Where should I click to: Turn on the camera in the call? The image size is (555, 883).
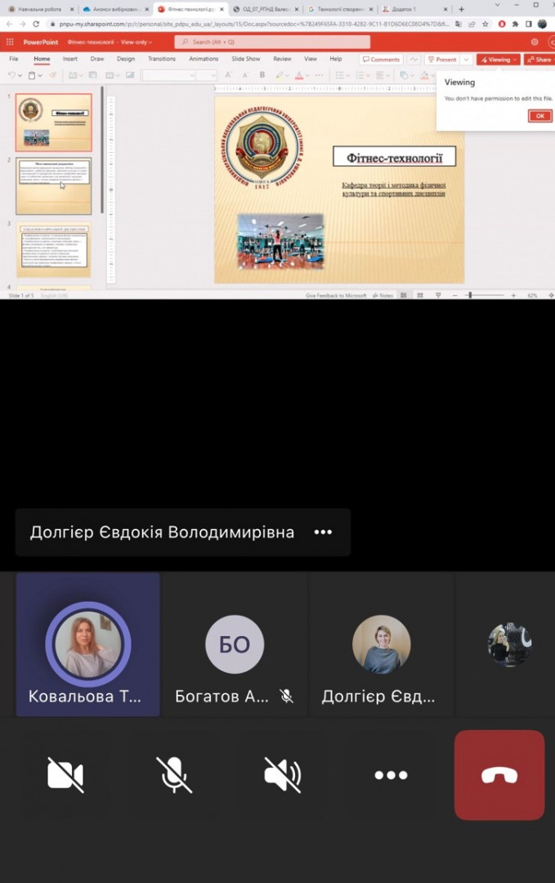pyautogui.click(x=65, y=775)
